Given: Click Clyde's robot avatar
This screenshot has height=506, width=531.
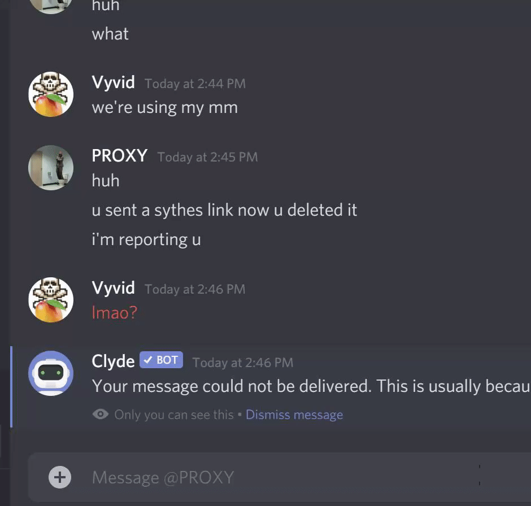Looking at the screenshot, I should 51,373.
